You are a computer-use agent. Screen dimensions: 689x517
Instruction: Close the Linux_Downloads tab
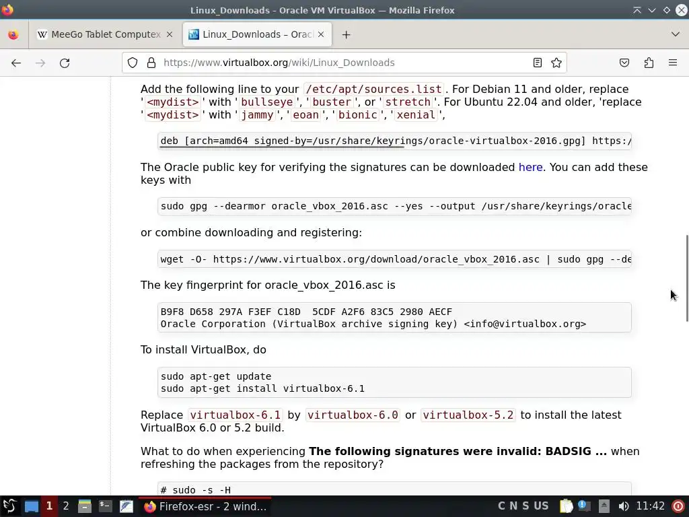(x=321, y=34)
